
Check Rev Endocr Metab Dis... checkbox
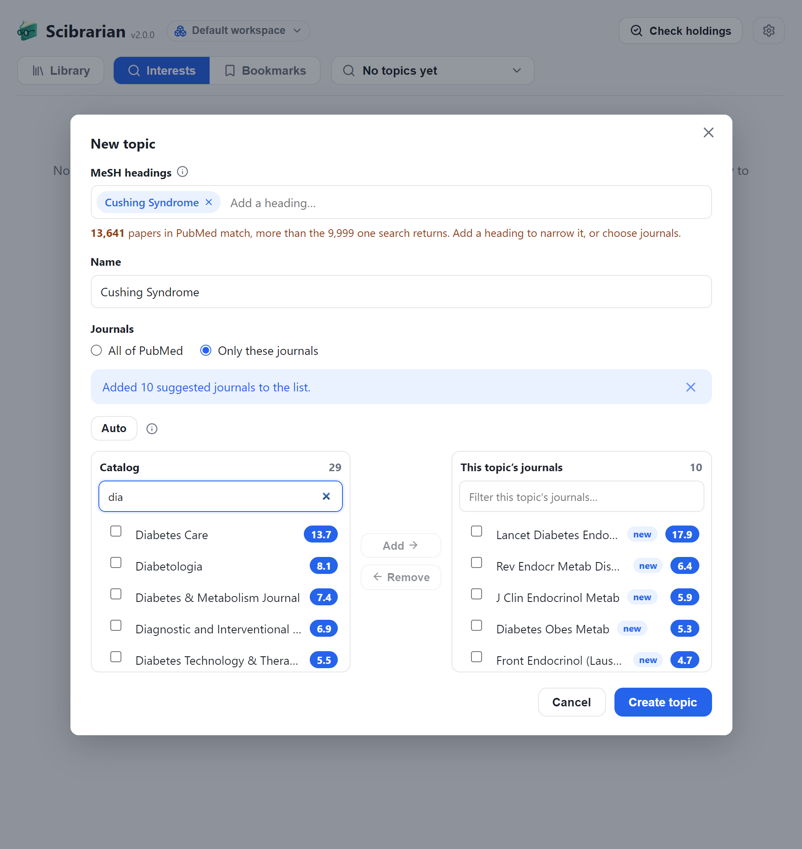[477, 562]
